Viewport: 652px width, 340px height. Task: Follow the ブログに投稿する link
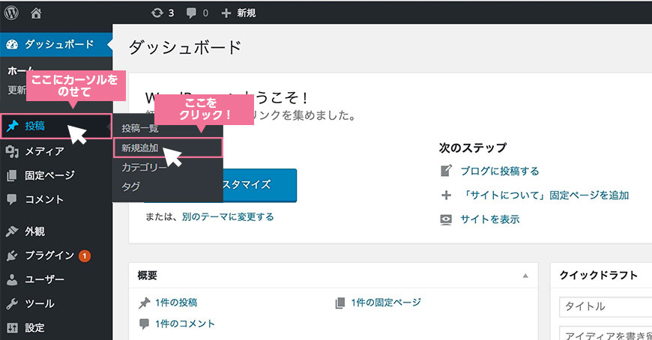coord(500,171)
